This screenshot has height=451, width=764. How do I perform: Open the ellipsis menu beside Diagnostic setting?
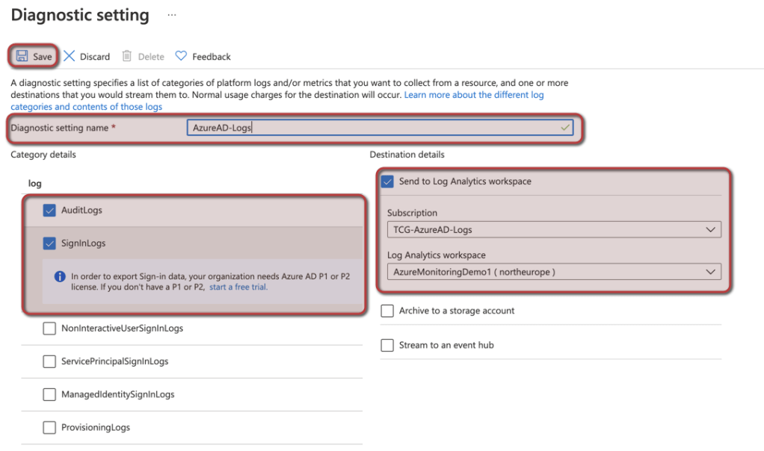pos(172,15)
